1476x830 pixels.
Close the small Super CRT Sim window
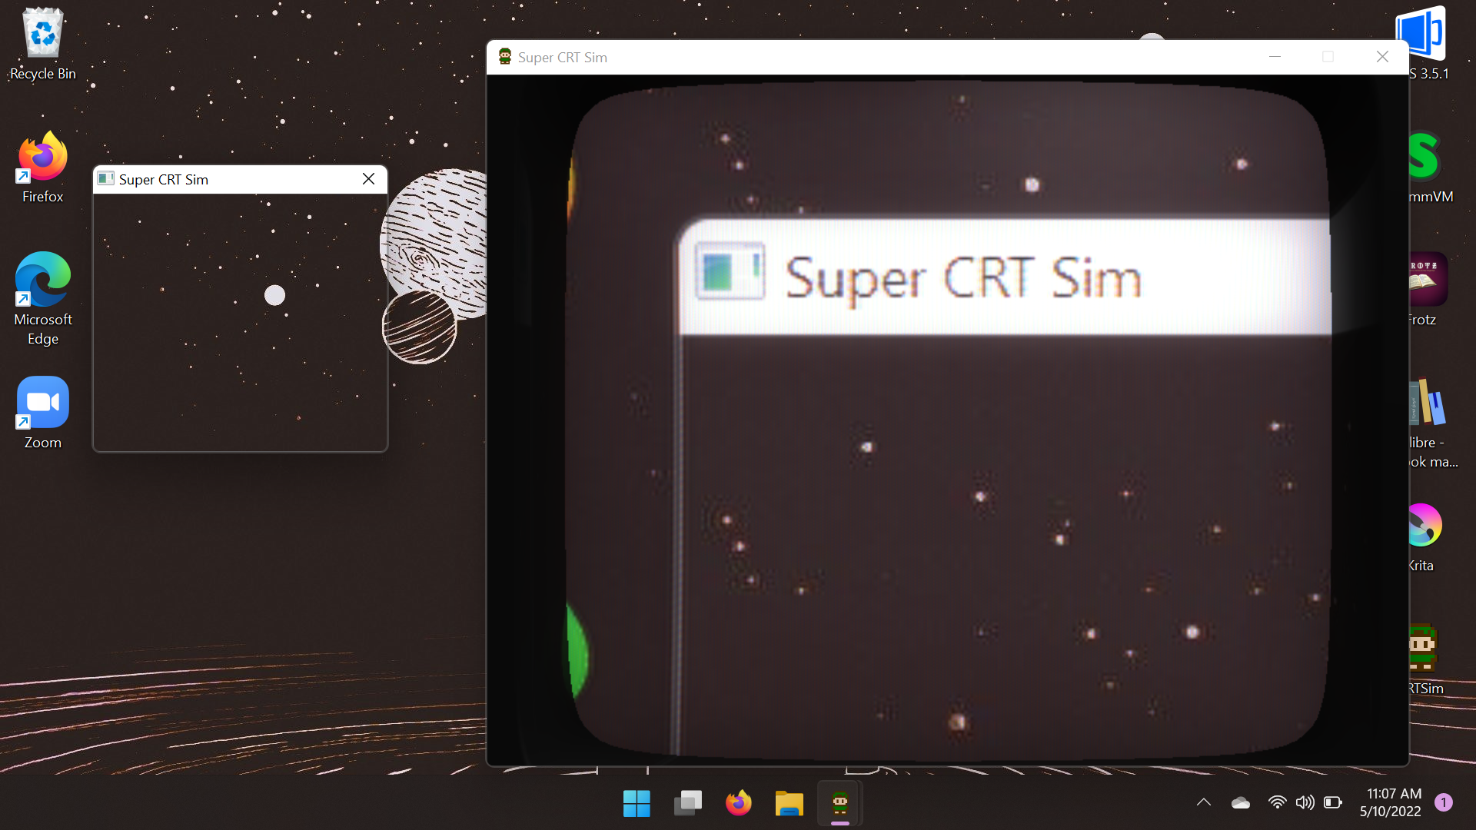pyautogui.click(x=369, y=179)
